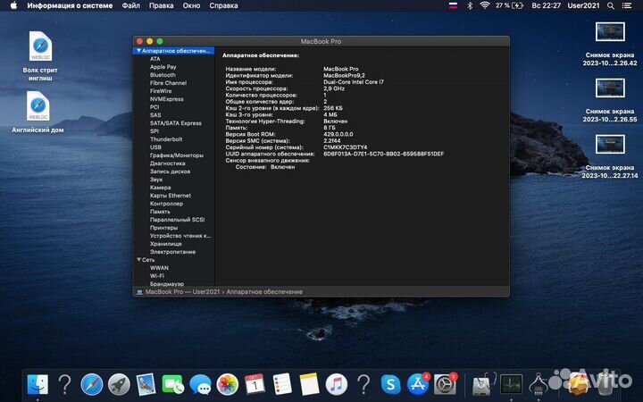Open the Mail stamp icon in dock

point(146,384)
